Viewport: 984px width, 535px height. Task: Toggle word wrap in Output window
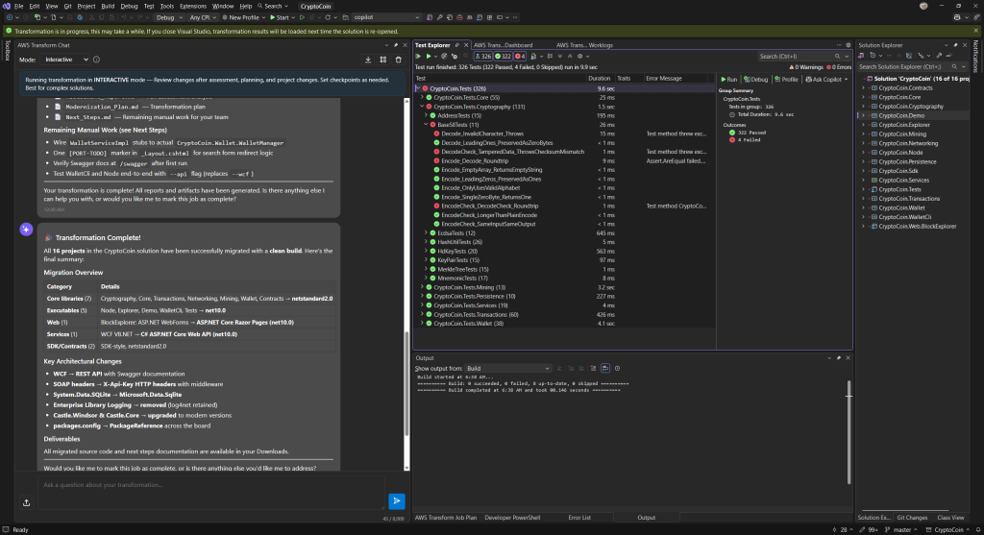[605, 368]
